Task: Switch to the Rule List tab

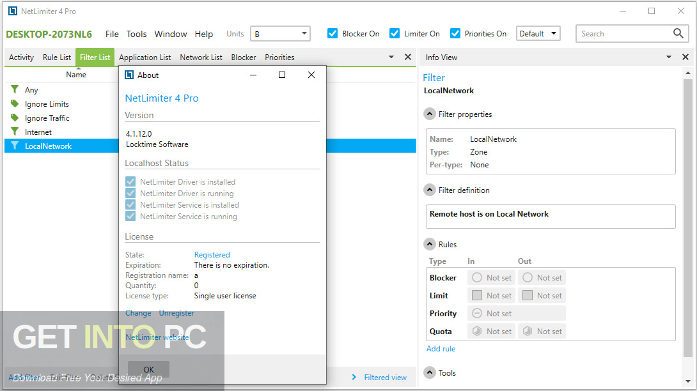Action: pyautogui.click(x=57, y=57)
